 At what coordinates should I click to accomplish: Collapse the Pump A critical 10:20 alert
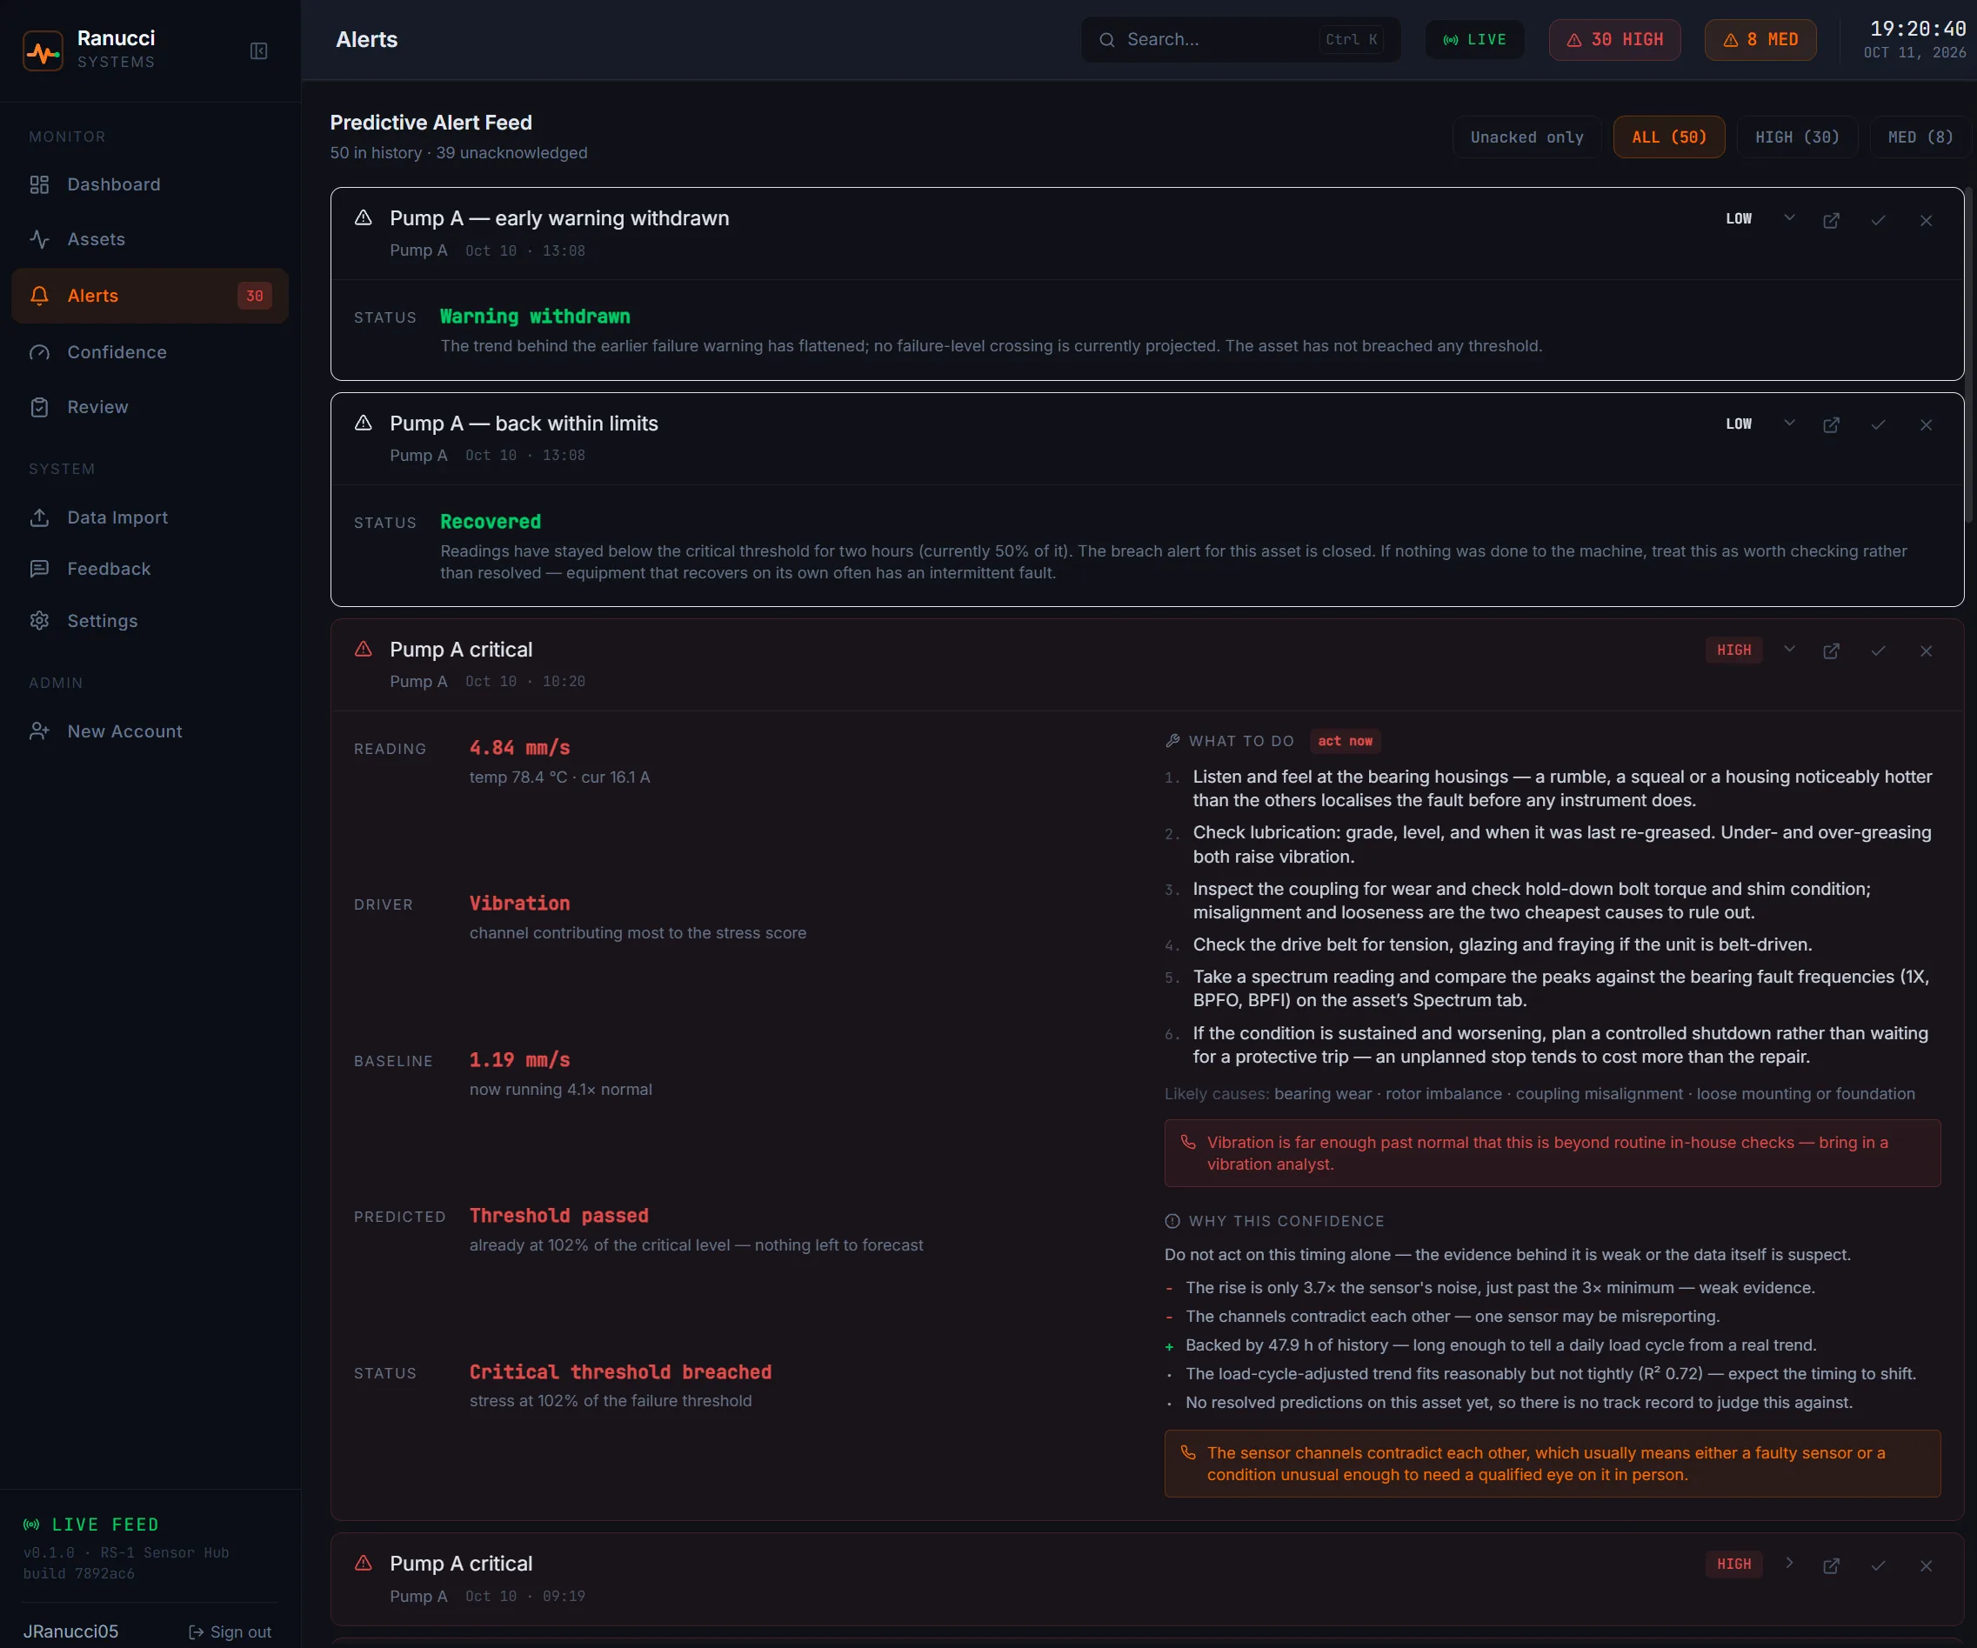[x=1790, y=650]
